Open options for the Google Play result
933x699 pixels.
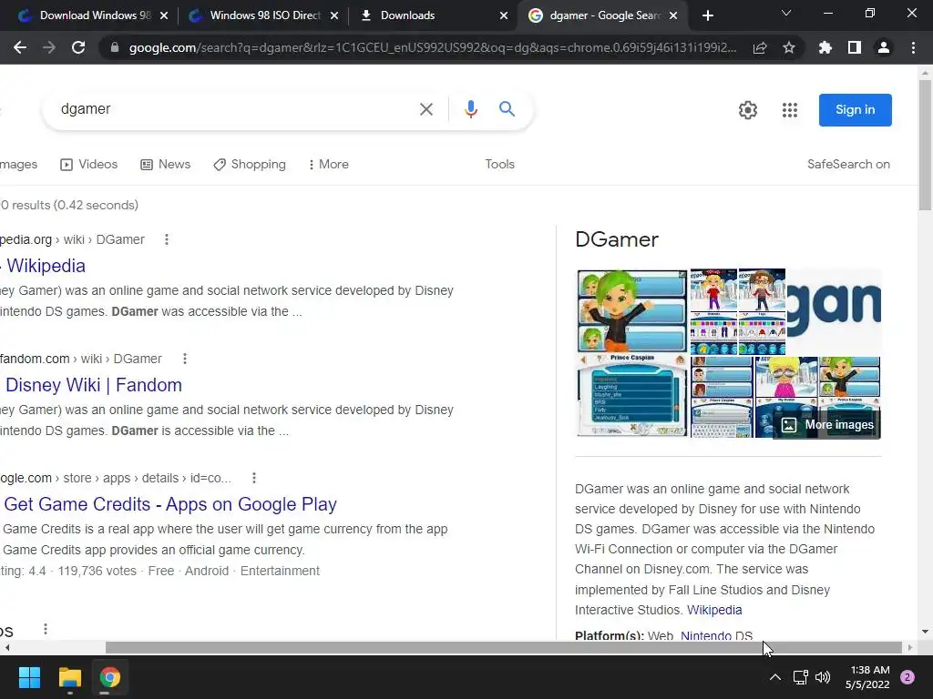[254, 478]
